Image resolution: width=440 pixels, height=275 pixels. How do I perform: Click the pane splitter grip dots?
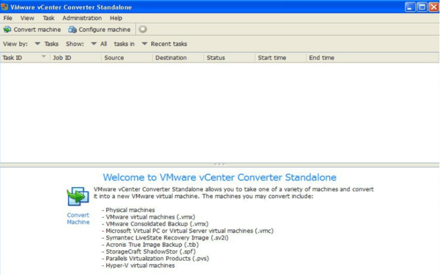tap(219, 164)
